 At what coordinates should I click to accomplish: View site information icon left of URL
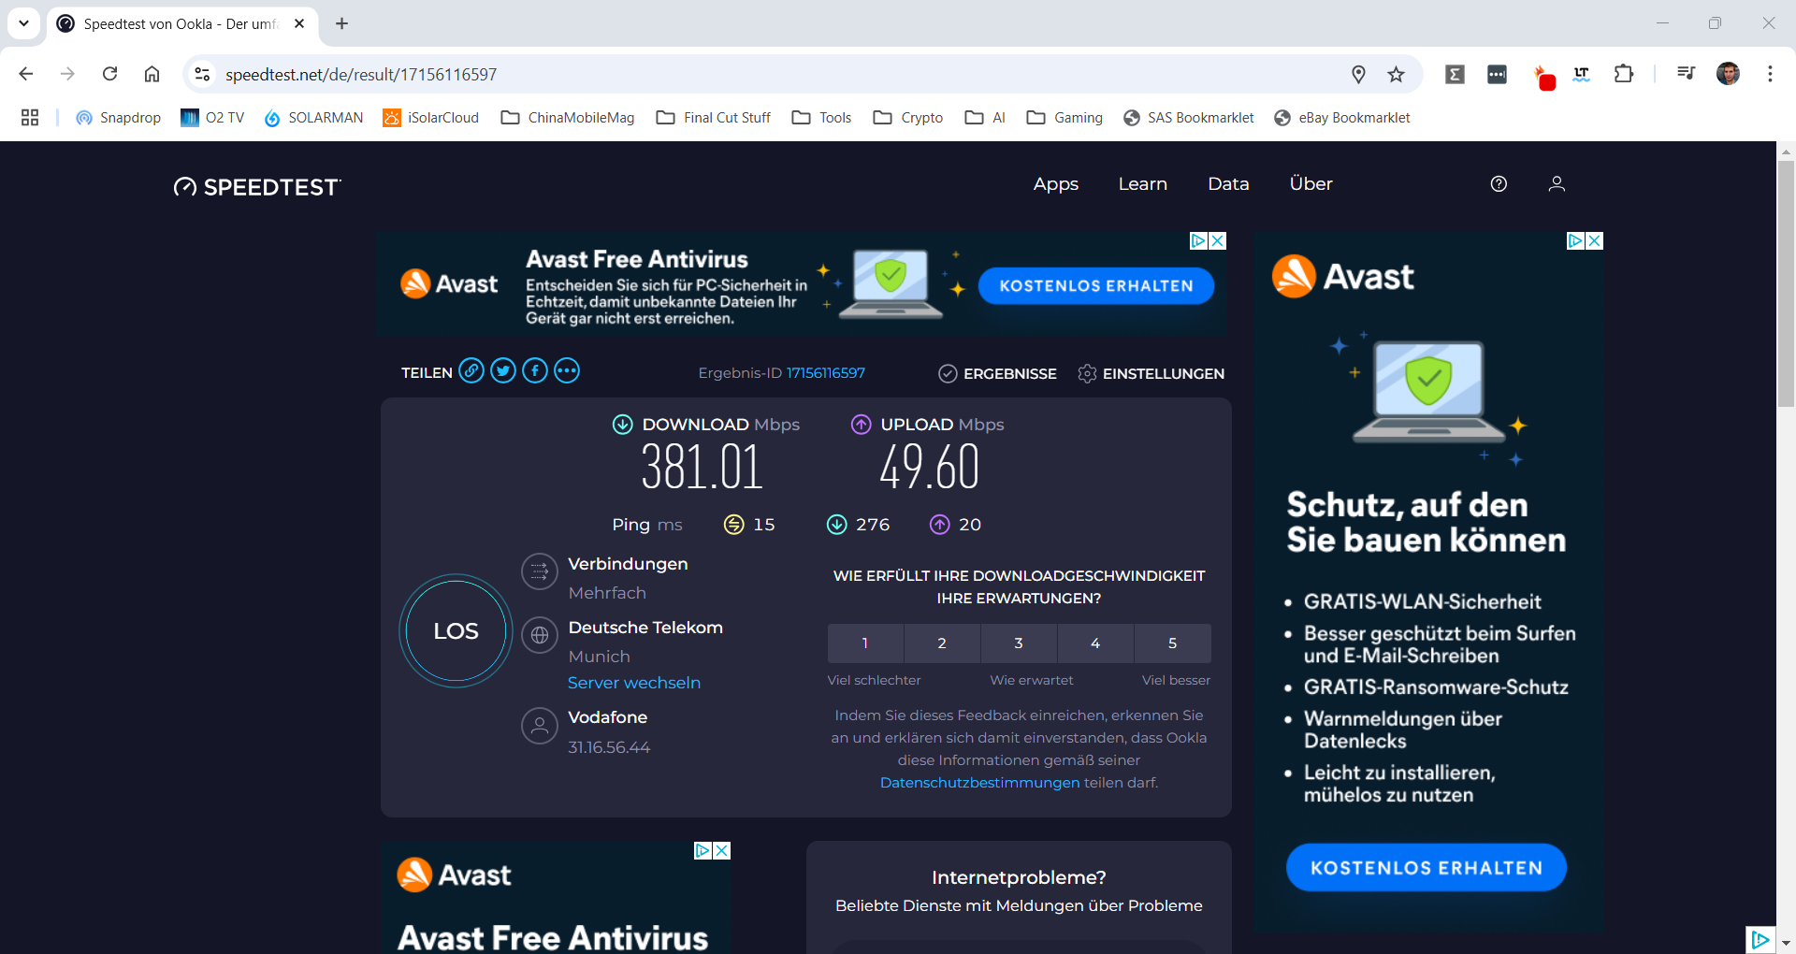(202, 74)
